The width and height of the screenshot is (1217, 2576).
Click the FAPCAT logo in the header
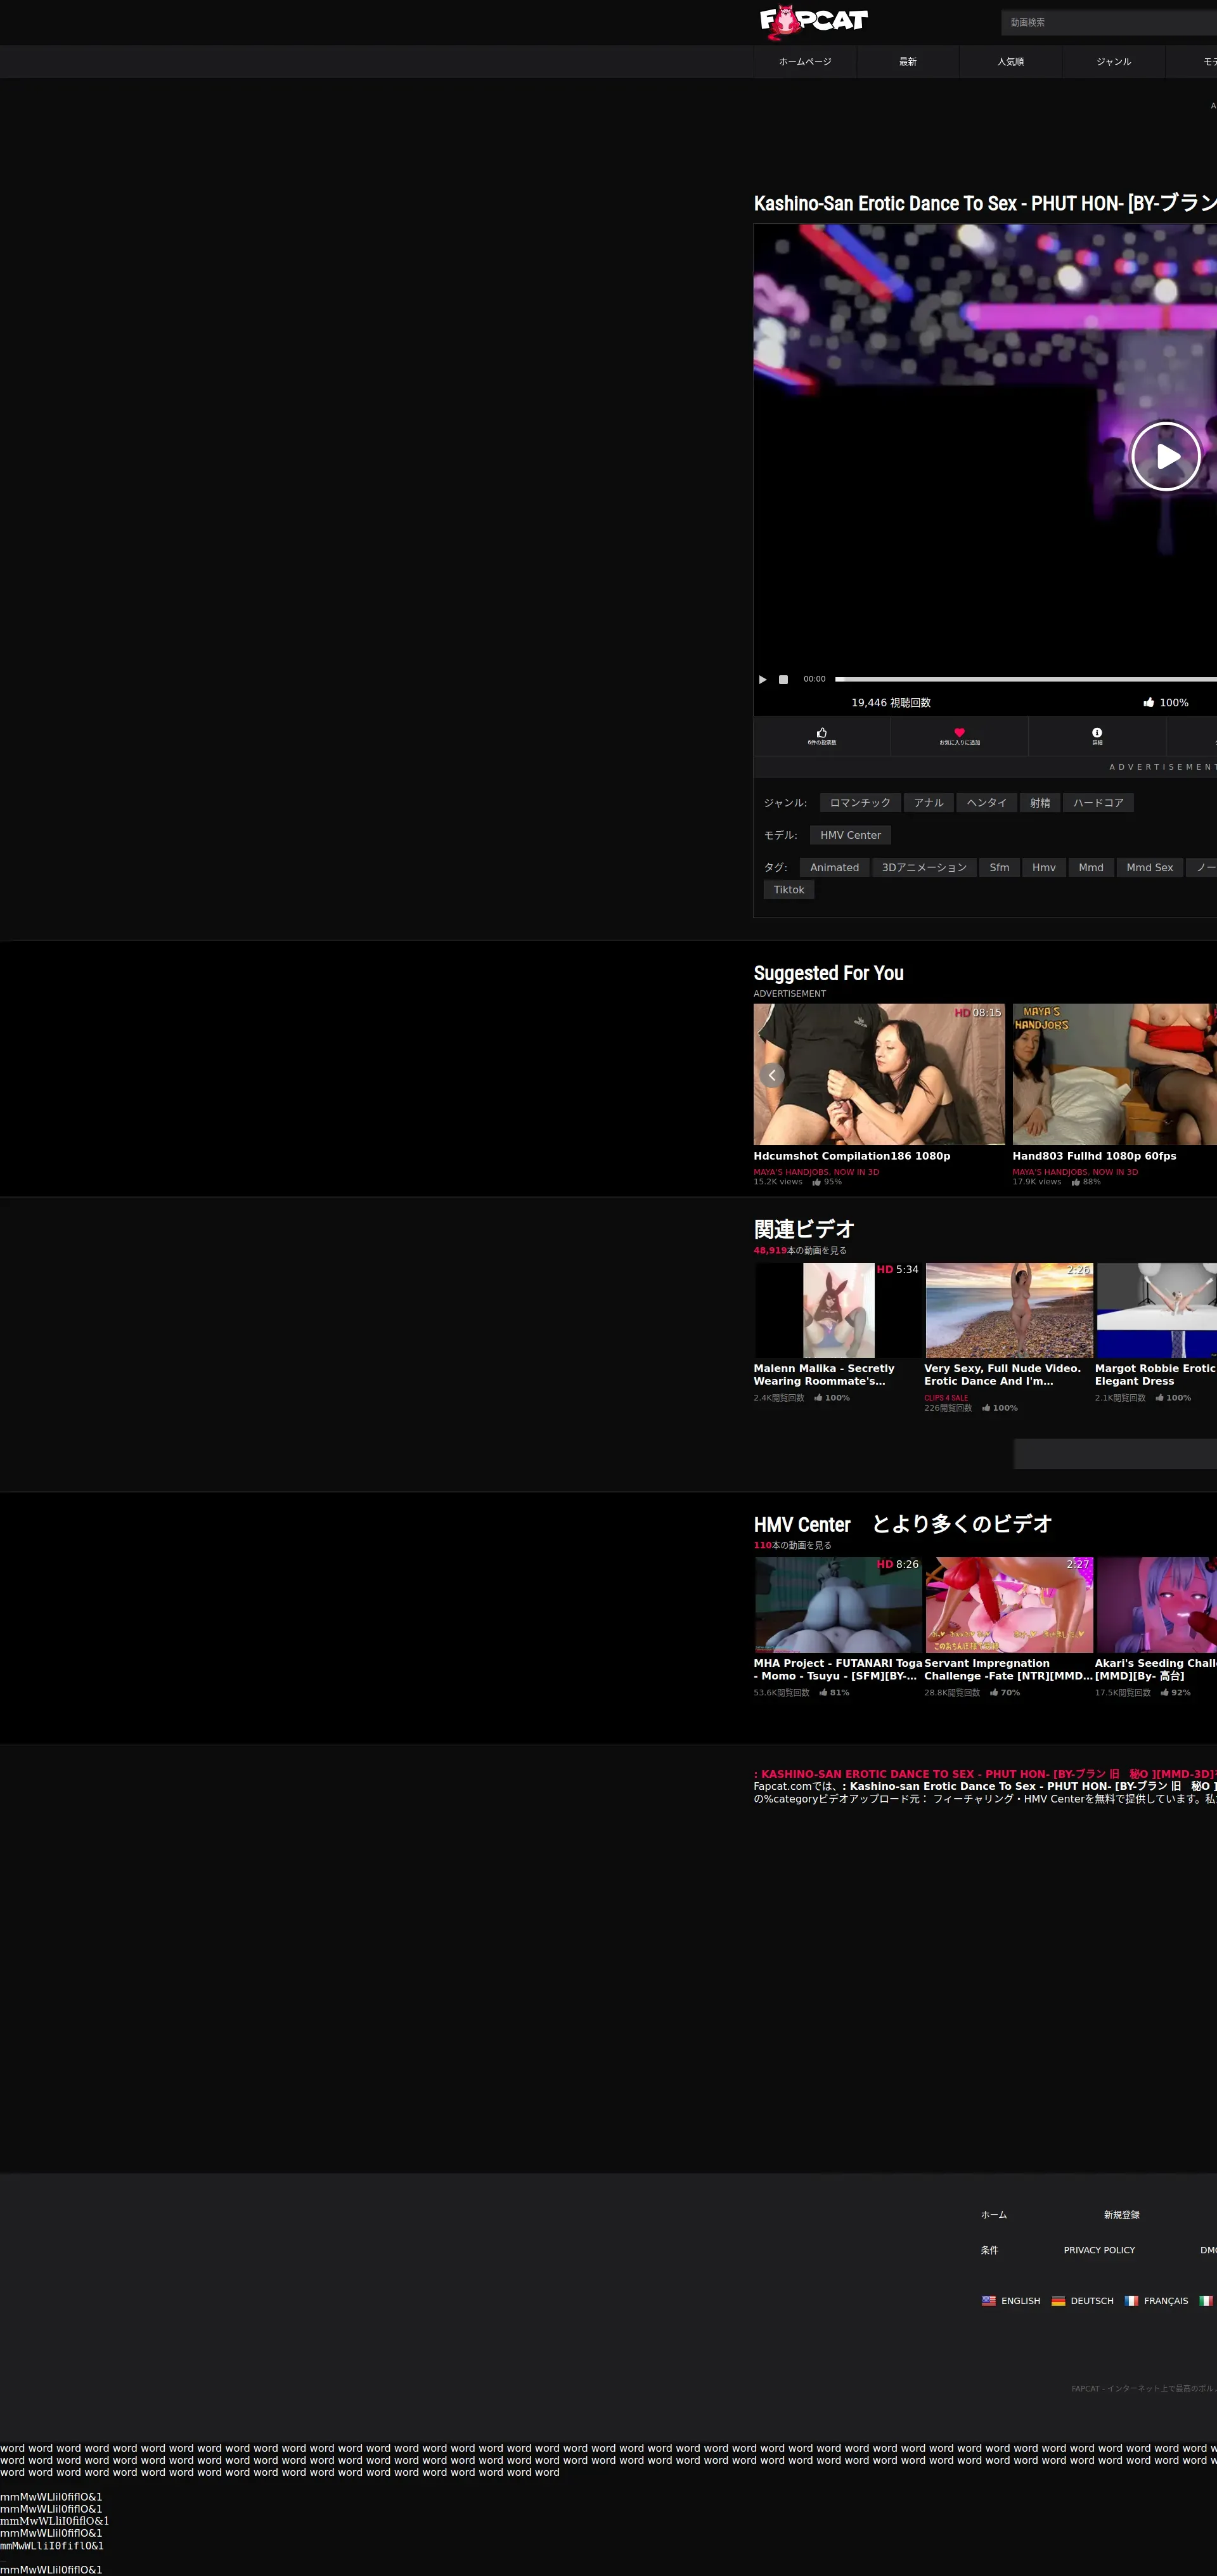[813, 21]
